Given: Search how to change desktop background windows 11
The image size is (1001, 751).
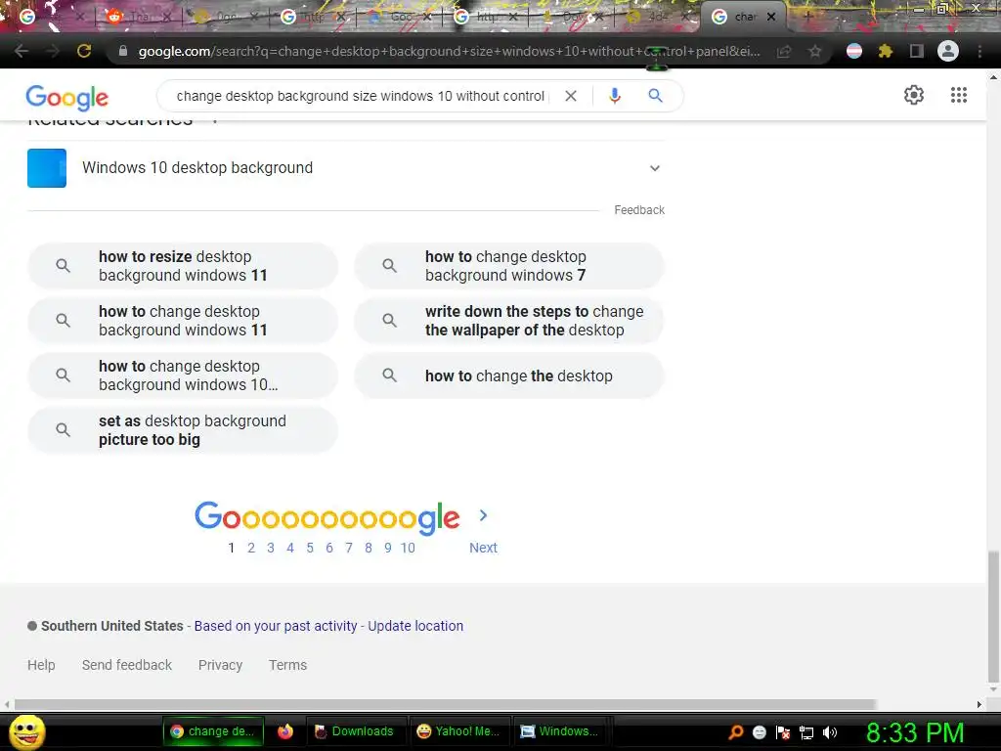Looking at the screenshot, I should [x=183, y=321].
